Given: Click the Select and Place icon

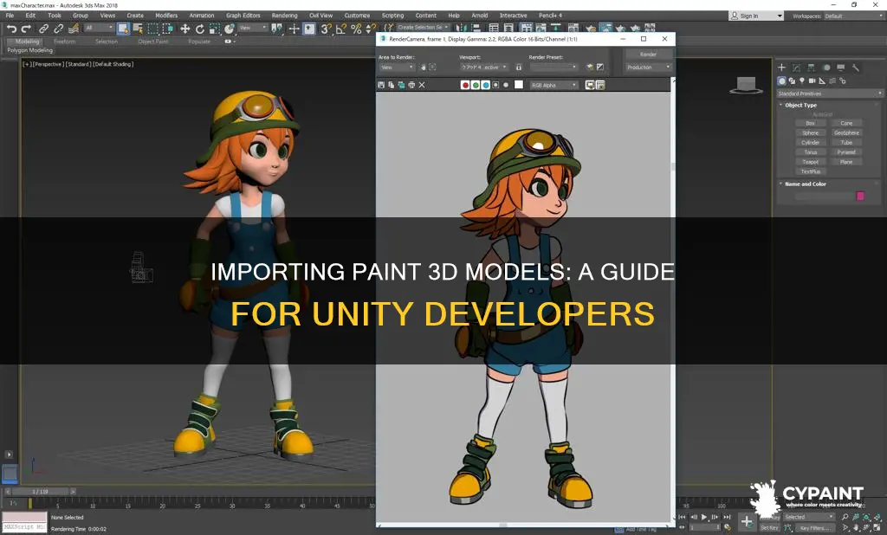Looking at the screenshot, I should pyautogui.click(x=229, y=29).
